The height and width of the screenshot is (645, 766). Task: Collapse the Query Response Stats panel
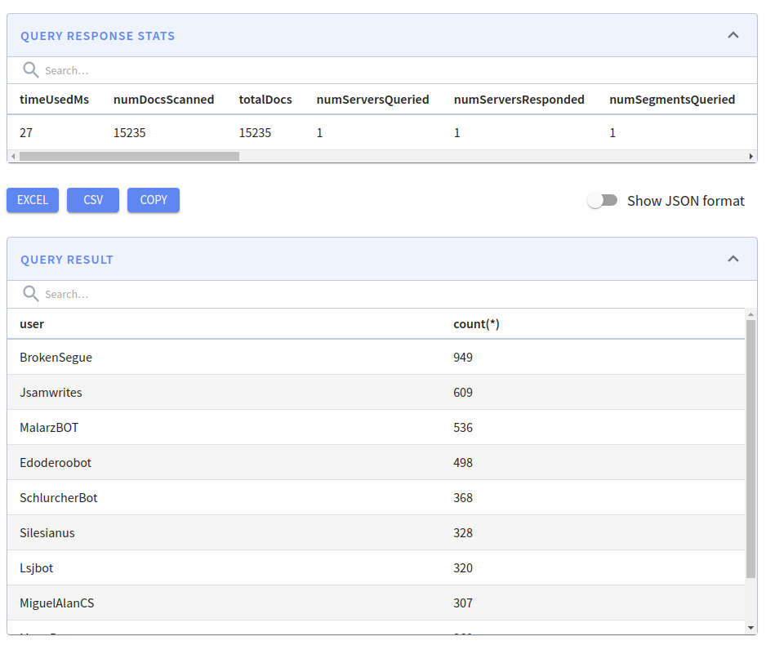pyautogui.click(x=733, y=35)
